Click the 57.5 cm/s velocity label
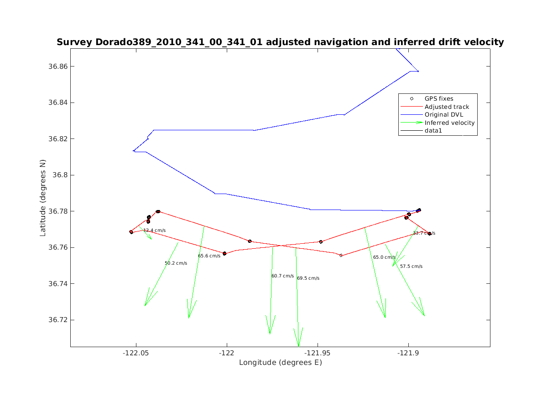The image size is (542, 410). point(411,266)
